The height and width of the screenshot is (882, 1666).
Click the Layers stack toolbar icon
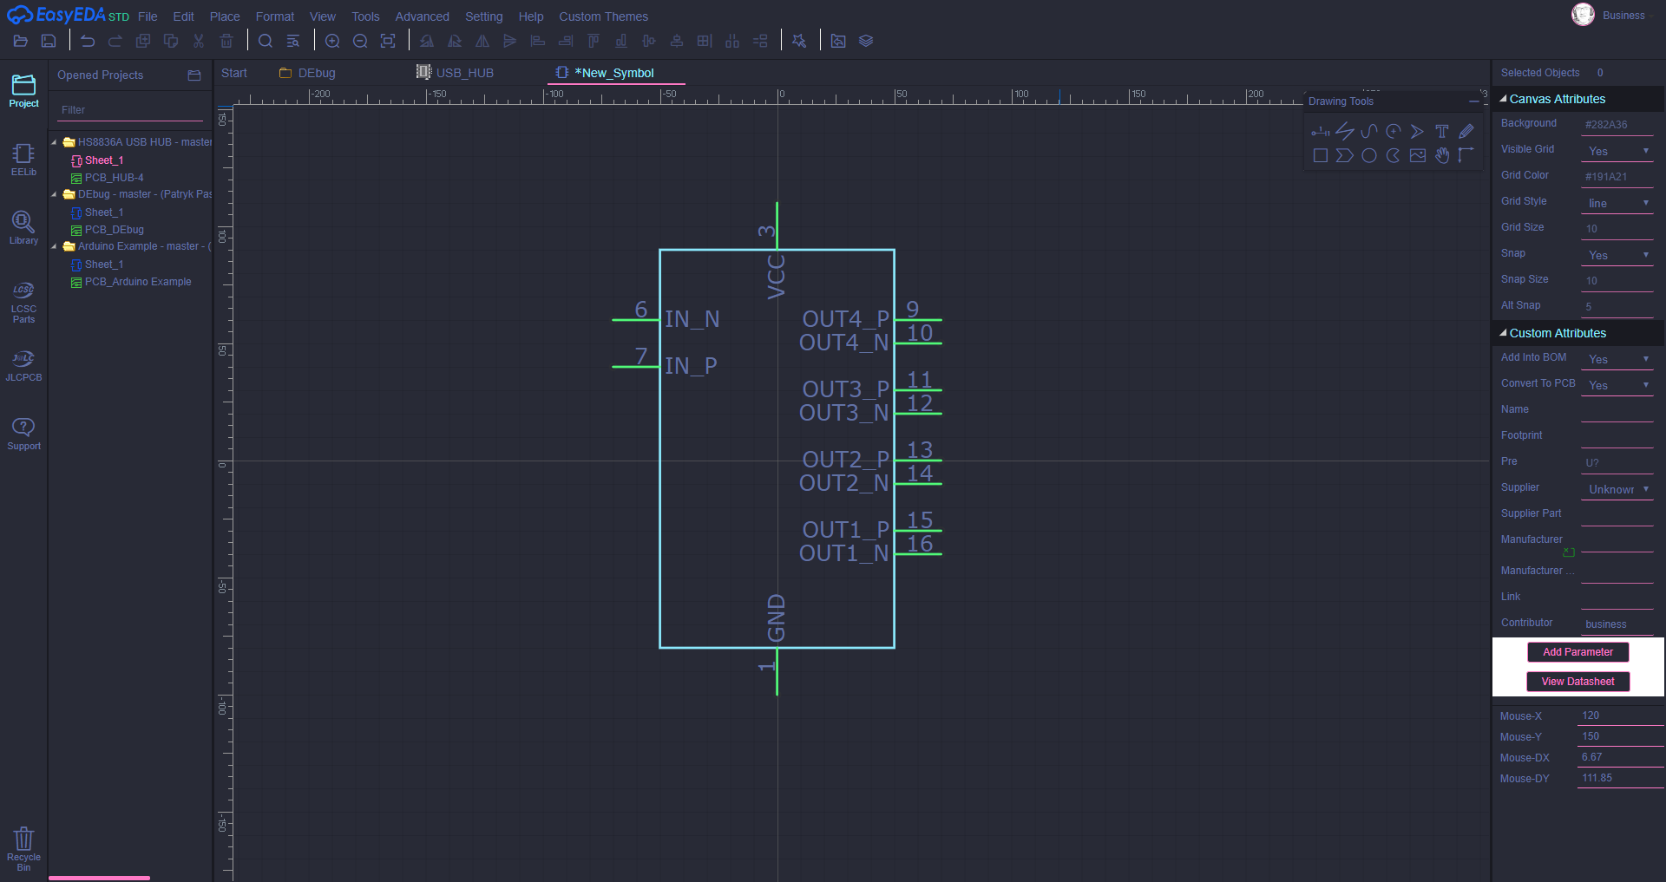point(866,41)
